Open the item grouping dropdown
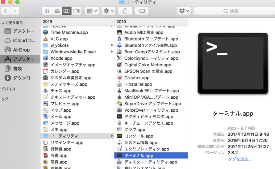 coord(92,11)
